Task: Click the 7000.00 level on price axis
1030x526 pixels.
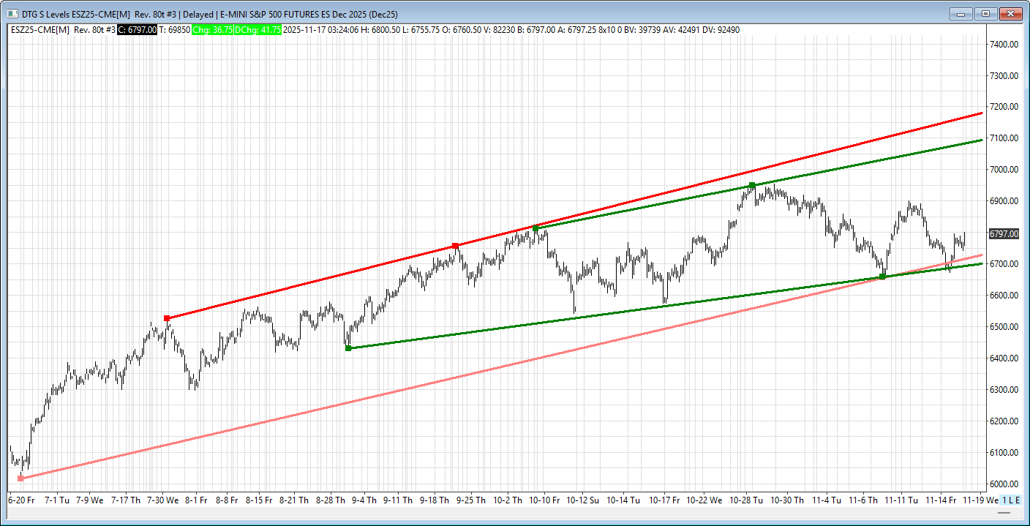Action: pyautogui.click(x=1004, y=170)
